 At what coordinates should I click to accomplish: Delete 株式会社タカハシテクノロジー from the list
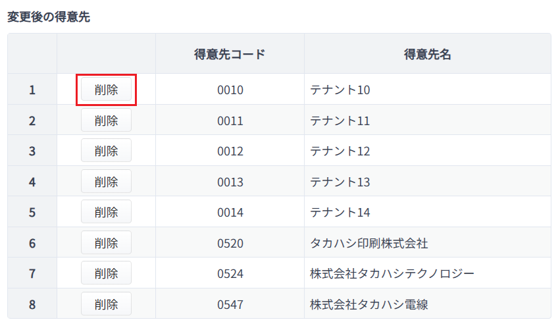[x=106, y=273]
